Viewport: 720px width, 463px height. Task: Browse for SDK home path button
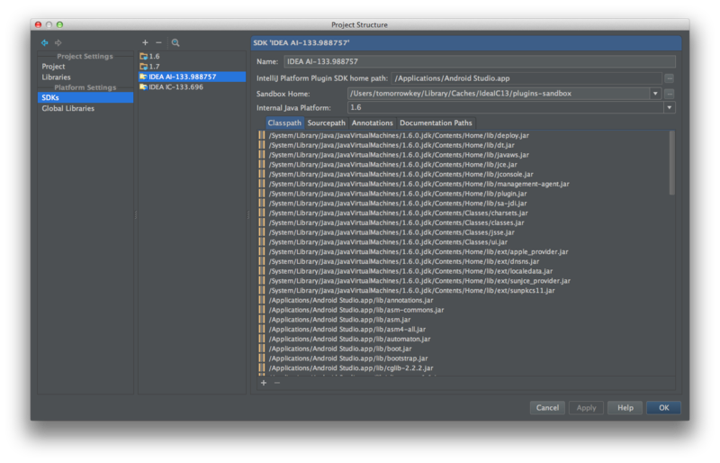point(670,78)
